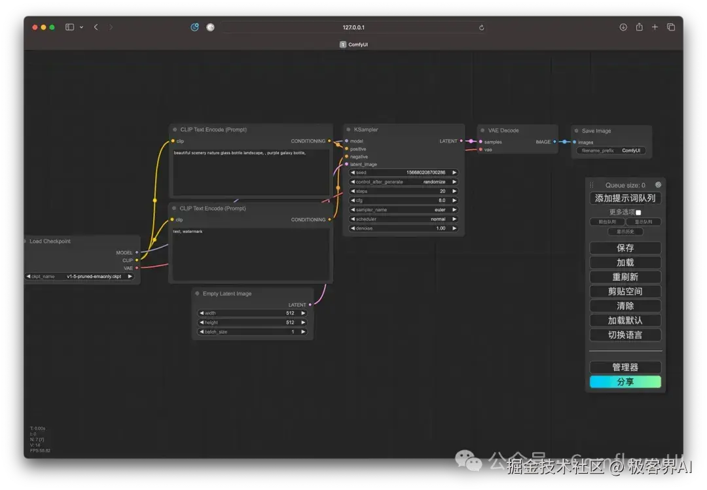Image resolution: width=707 pixels, height=490 pixels.
Task: Click 加载默认 load default button
Action: click(625, 320)
